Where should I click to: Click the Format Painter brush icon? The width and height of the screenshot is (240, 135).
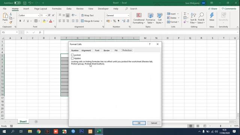[x=11, y=22]
